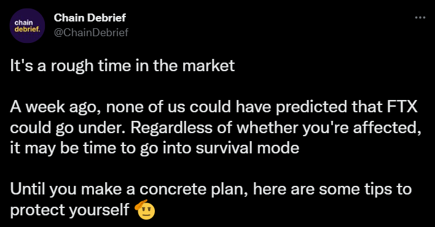Click the Chain Debrief profile avatar
Viewport: 435px width, 227px height.
pos(27,26)
